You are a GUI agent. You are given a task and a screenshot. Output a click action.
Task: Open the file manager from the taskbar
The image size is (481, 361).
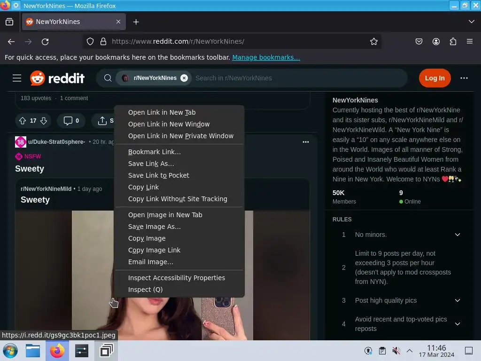(33, 351)
